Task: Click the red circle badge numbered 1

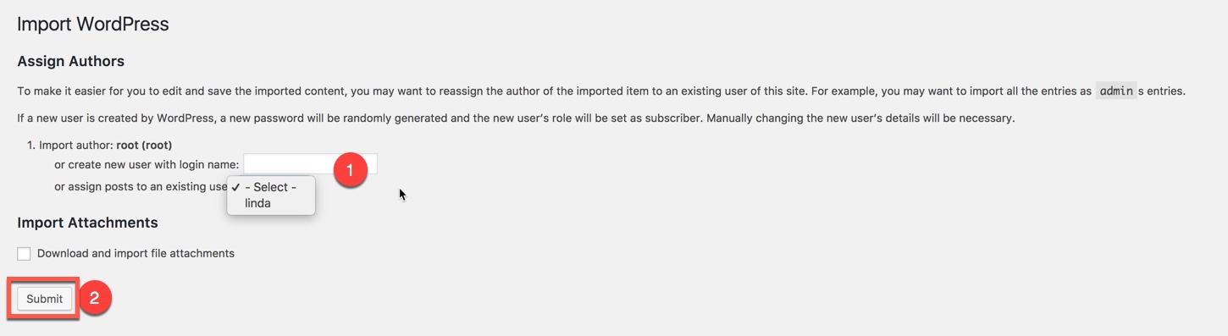Action: [x=350, y=170]
